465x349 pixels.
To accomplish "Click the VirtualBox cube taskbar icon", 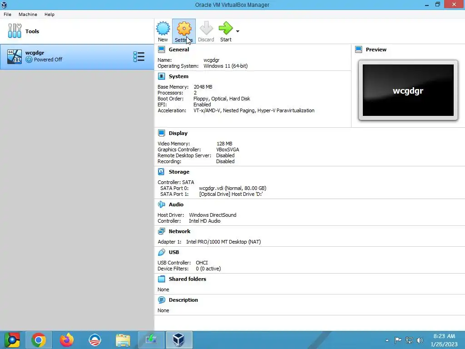I will [x=179, y=340].
